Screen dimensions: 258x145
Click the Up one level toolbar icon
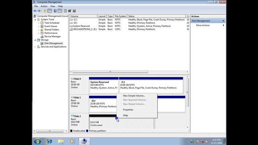point(45,11)
